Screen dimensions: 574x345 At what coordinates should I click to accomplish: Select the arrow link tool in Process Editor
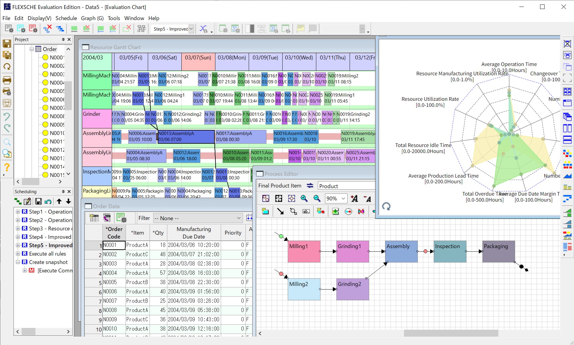(280, 211)
